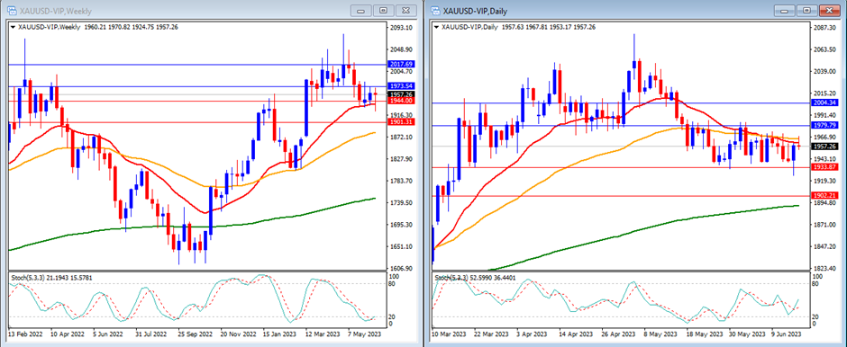Click the 18 May 2023 date on the time axis
Screen dimensions: 847x347
(x=704, y=334)
